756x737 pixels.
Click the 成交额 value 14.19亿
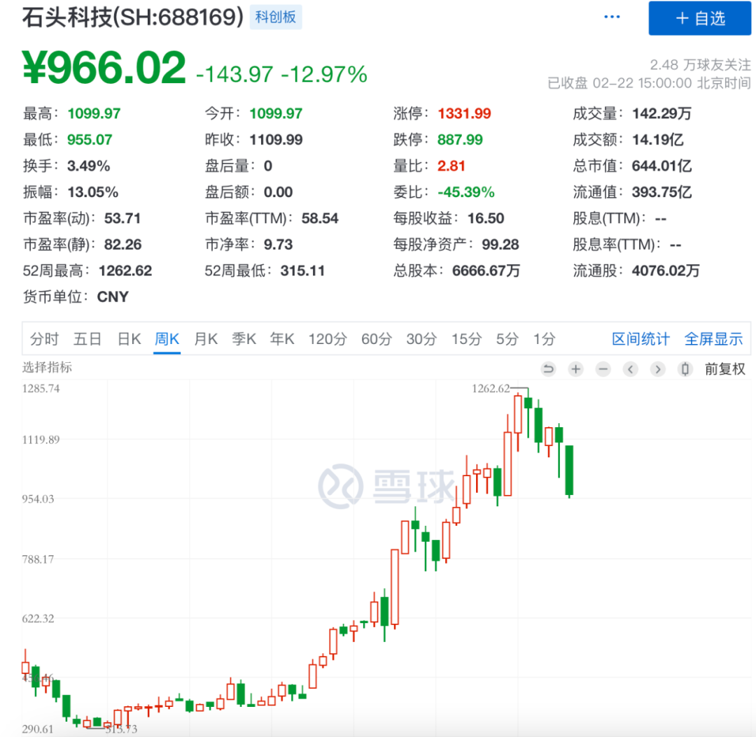(x=657, y=140)
